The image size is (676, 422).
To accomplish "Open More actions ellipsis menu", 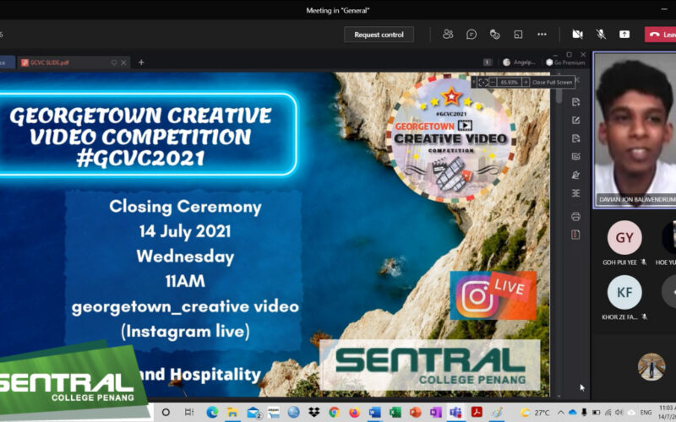I will (542, 34).
